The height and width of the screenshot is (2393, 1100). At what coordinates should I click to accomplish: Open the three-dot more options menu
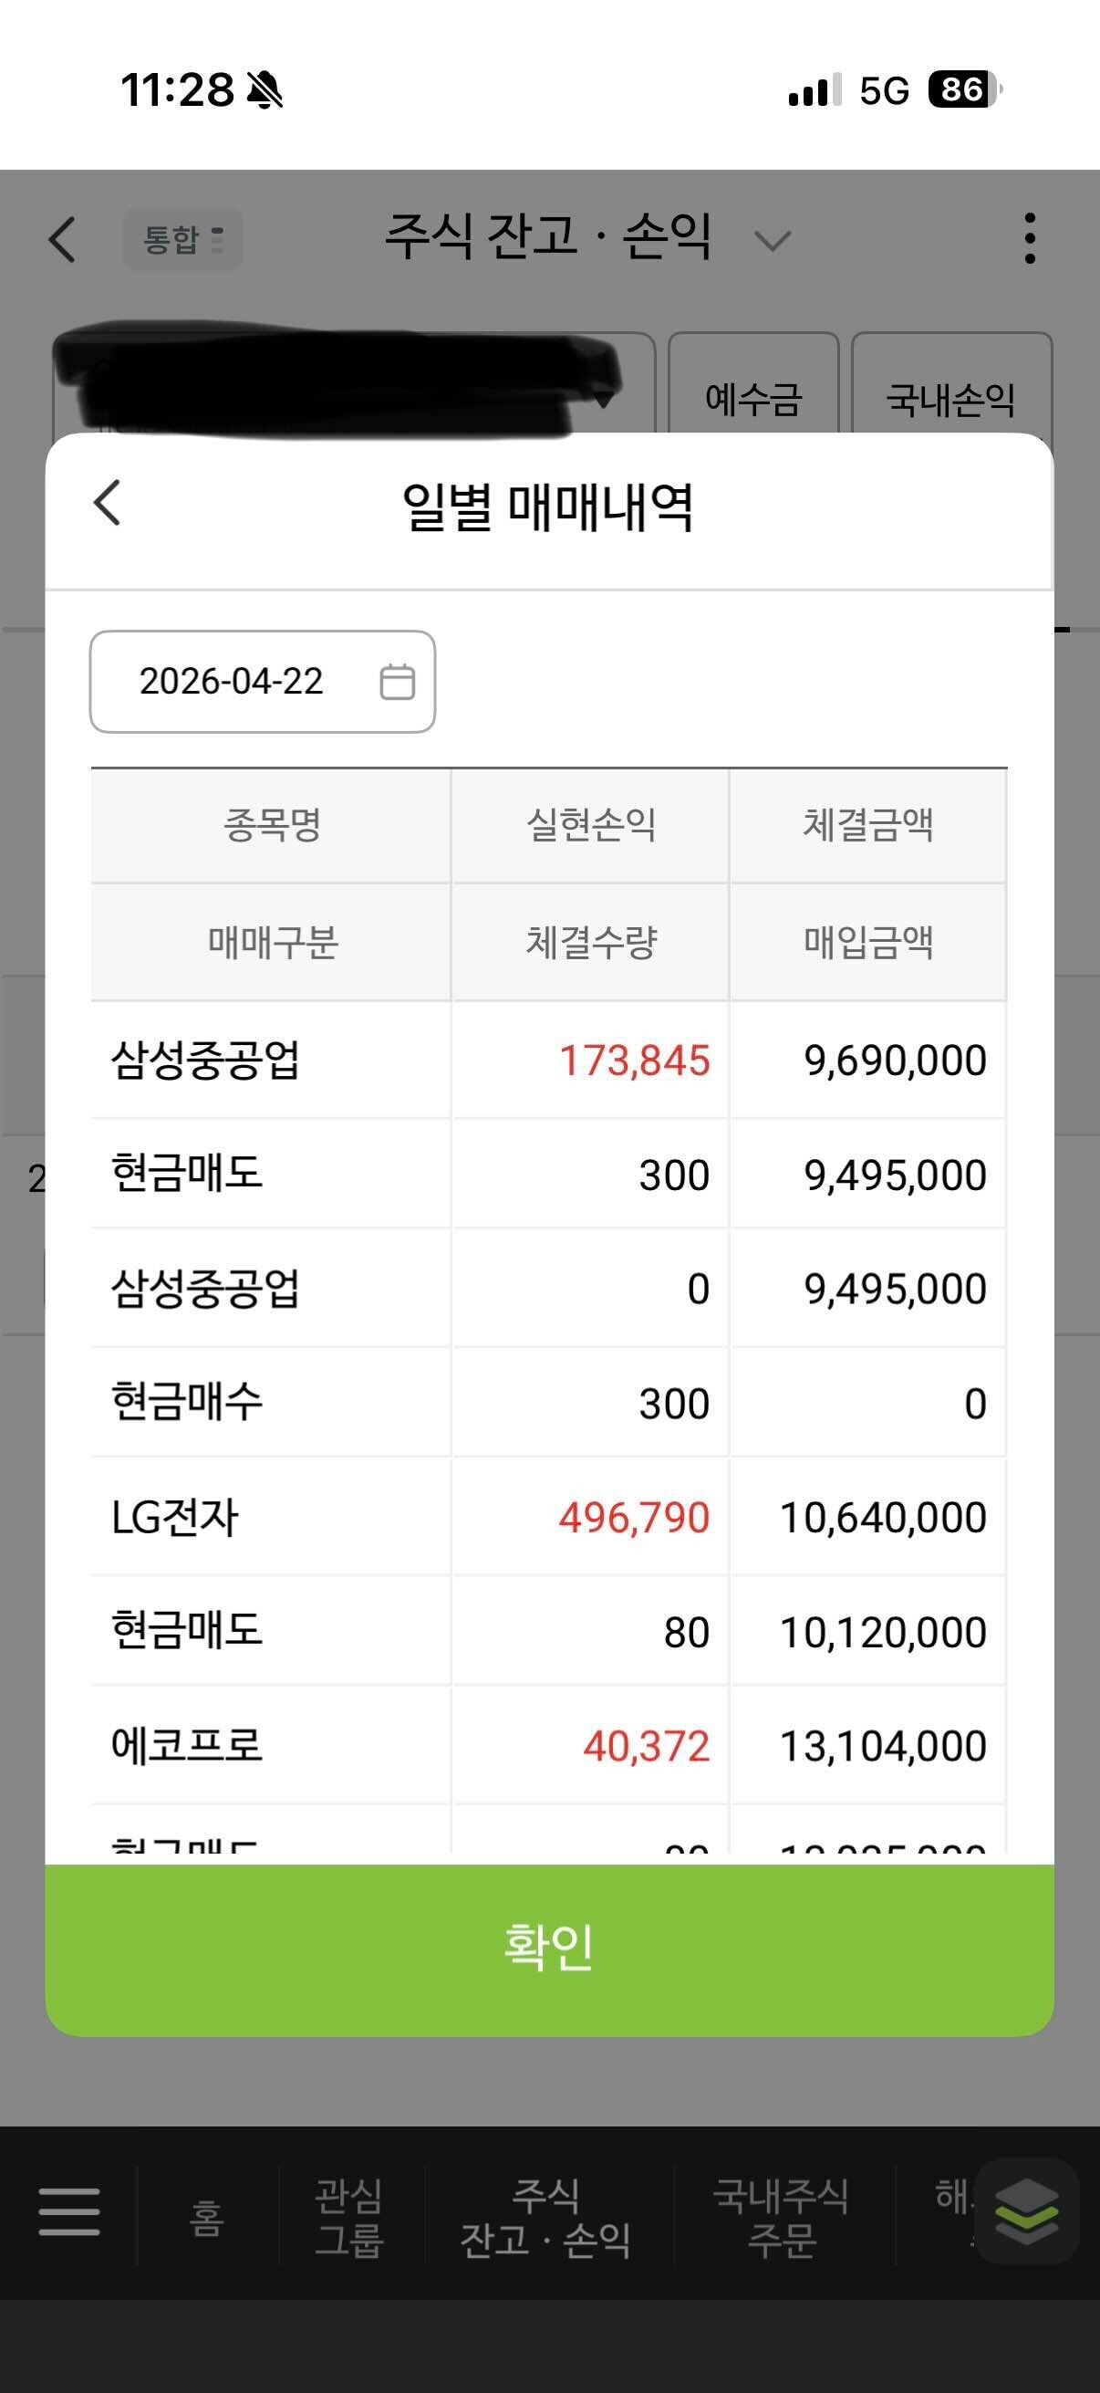click(1030, 239)
